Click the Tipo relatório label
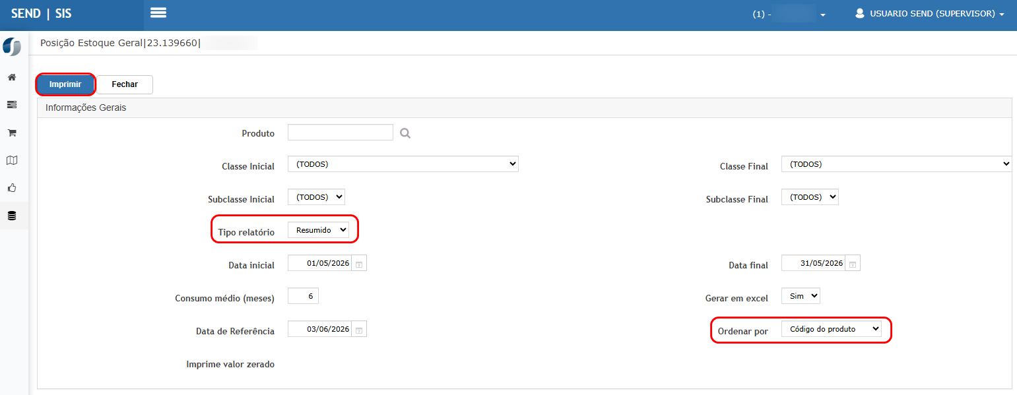Screen dimensions: 1017x395 tap(246, 232)
